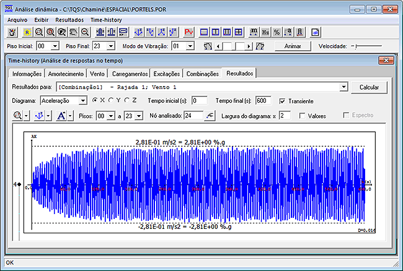Click the large A text size icon
This screenshot has height=271, width=403.
click(61, 116)
